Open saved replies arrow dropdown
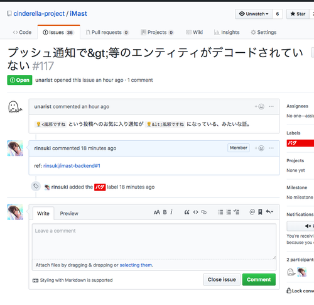Screen dimensions: 314x305 point(269,212)
